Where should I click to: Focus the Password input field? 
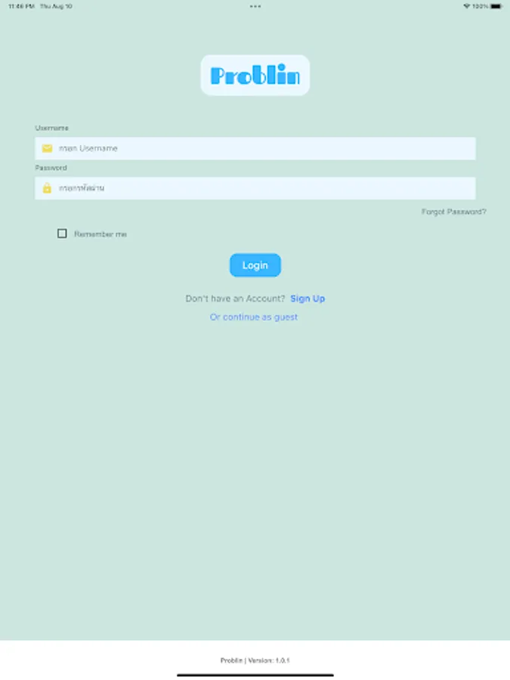(255, 188)
